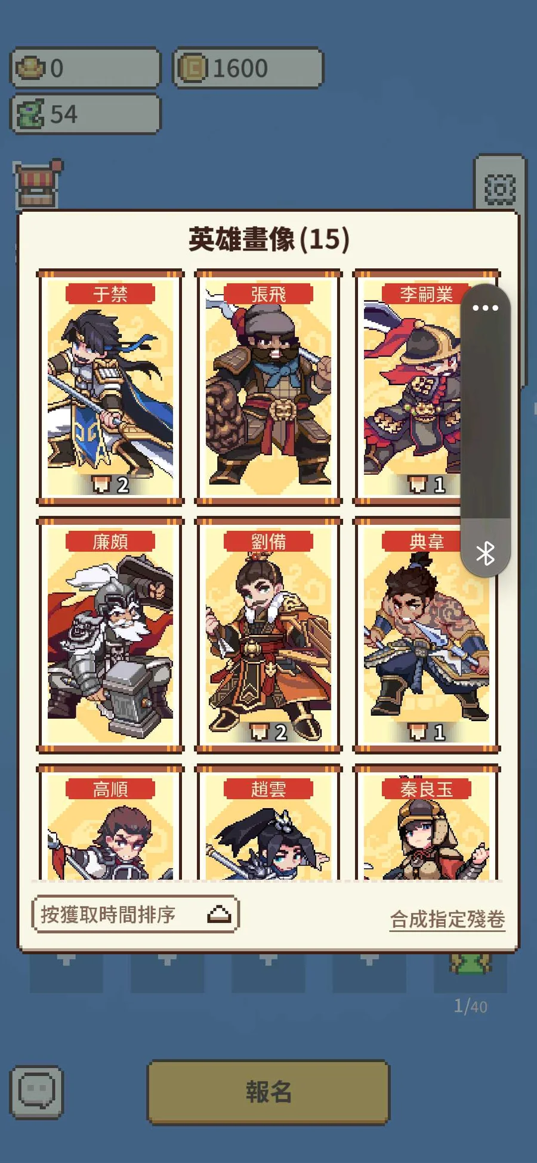Select the 于禁 hero portrait
This screenshot has width=537, height=1163.
pyautogui.click(x=110, y=388)
